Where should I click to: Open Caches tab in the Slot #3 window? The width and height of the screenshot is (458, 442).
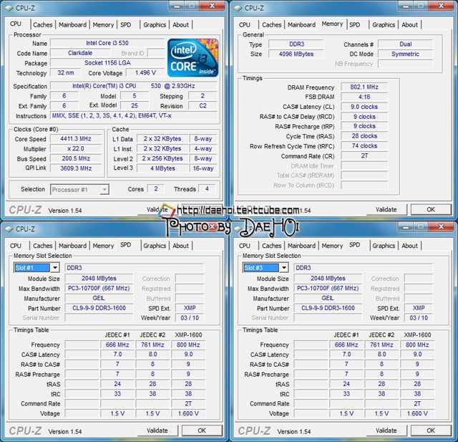click(272, 246)
